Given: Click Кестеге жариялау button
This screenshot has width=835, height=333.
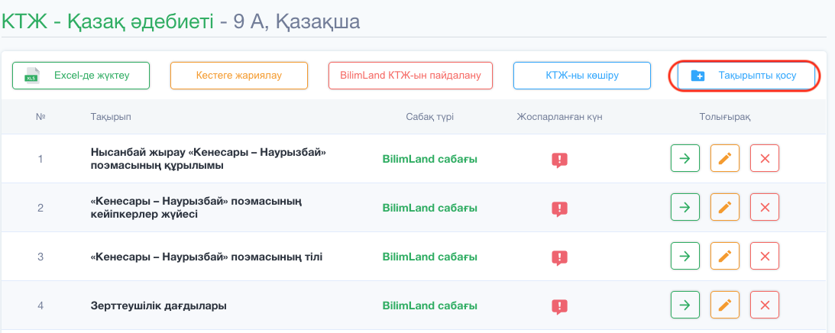Looking at the screenshot, I should tap(239, 76).
